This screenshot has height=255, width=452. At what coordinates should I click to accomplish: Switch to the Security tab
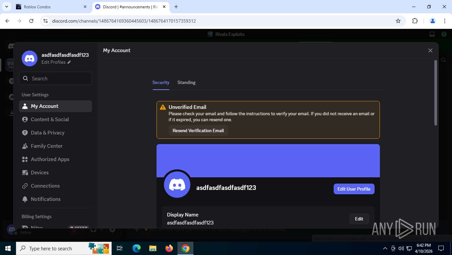pyautogui.click(x=161, y=82)
